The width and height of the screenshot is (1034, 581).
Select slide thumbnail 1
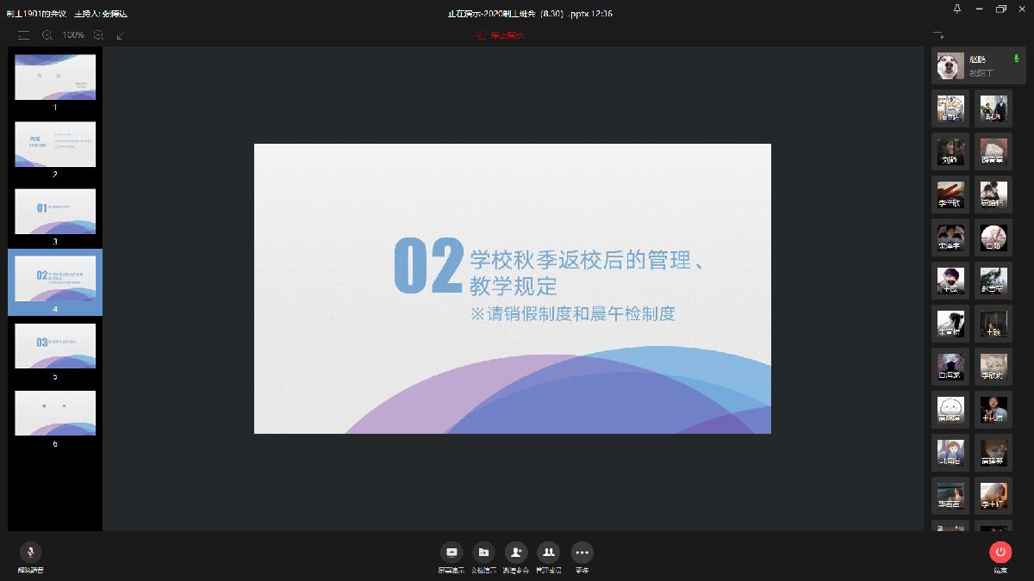(55, 77)
